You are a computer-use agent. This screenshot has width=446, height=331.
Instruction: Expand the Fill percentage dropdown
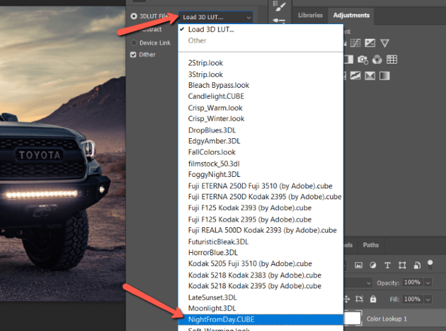pos(428,299)
